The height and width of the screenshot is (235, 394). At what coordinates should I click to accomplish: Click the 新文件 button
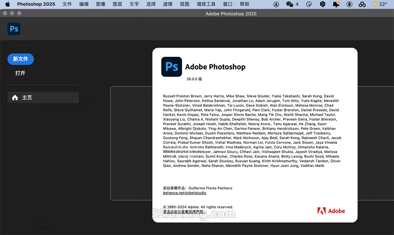pos(21,59)
